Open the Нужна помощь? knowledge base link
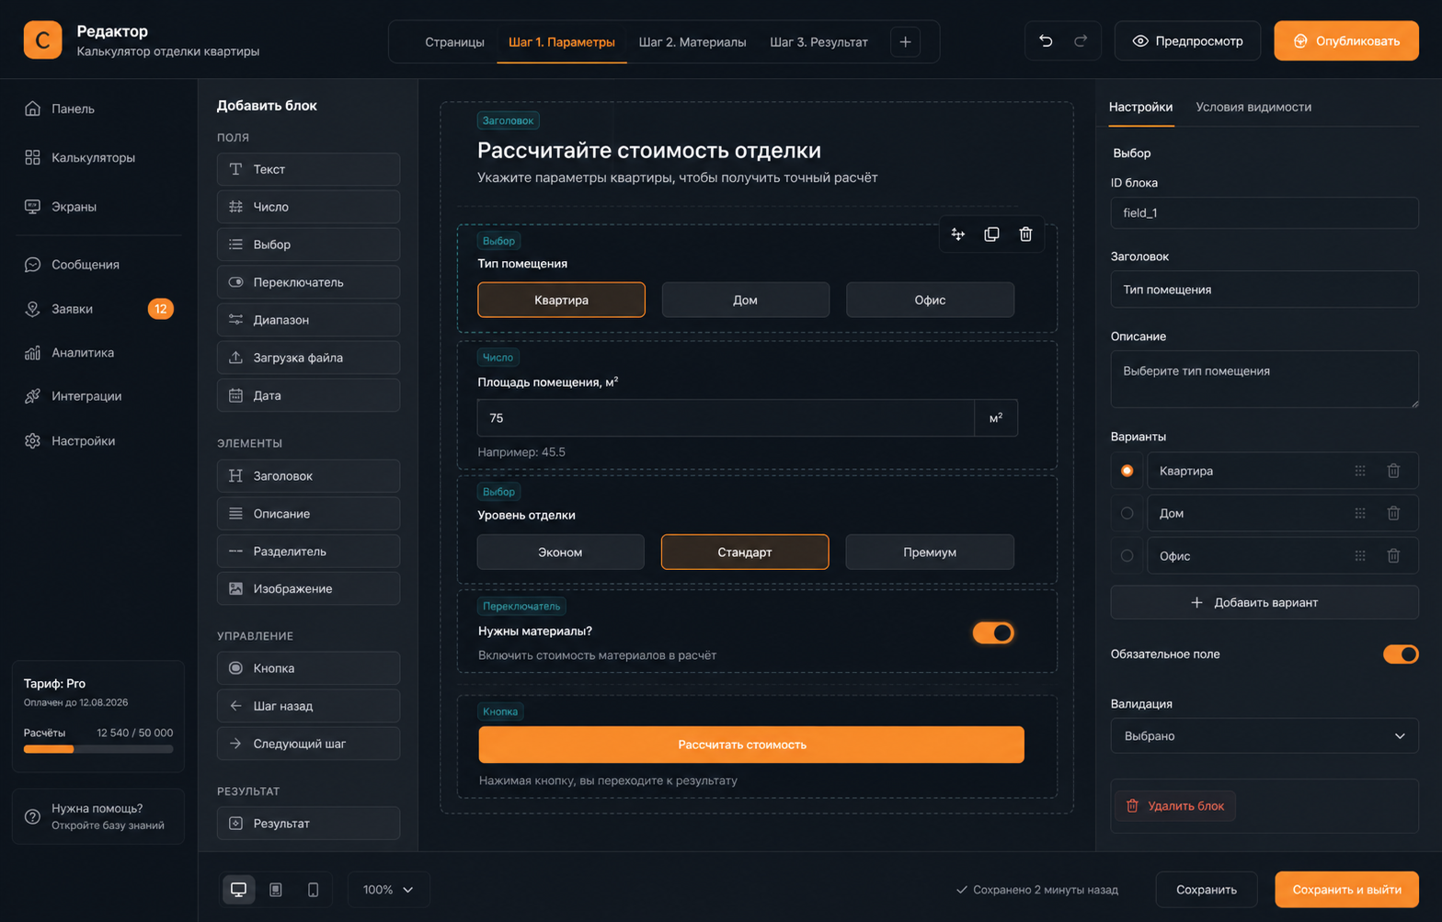 [x=98, y=816]
